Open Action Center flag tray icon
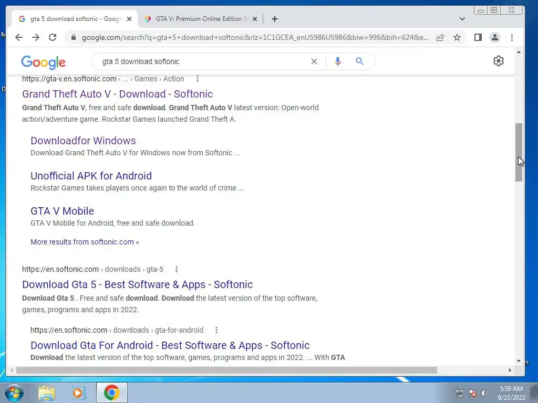The height and width of the screenshot is (403, 538). (x=472, y=393)
